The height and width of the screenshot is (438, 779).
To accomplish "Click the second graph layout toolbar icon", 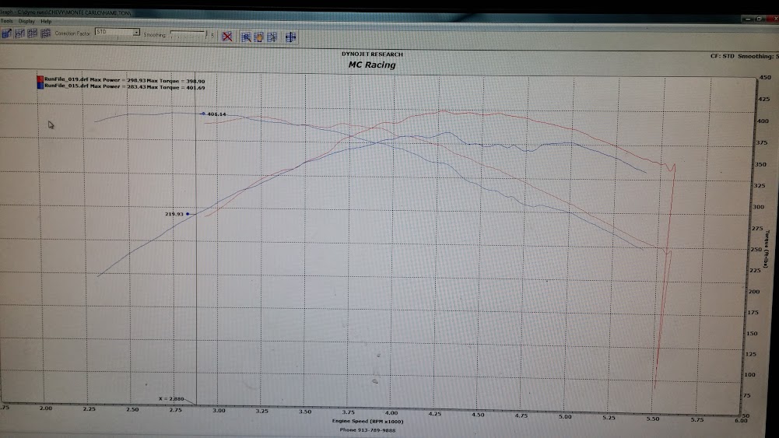I will (x=20, y=33).
